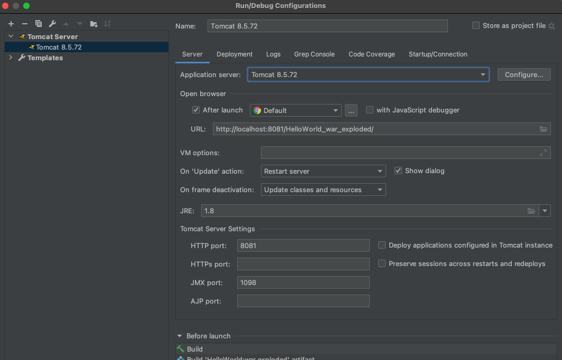Open Grep Console tab
Image resolution: width=562 pixels, height=360 pixels.
coord(314,54)
